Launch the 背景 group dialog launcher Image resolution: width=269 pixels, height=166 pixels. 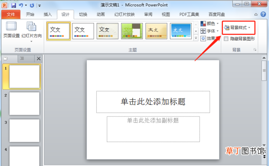pos(255,50)
